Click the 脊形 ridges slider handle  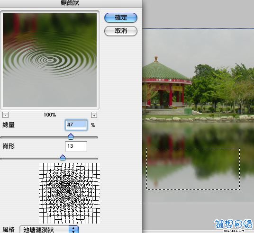(x=63, y=158)
